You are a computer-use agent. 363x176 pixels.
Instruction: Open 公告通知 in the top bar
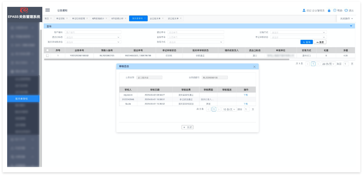62,10
